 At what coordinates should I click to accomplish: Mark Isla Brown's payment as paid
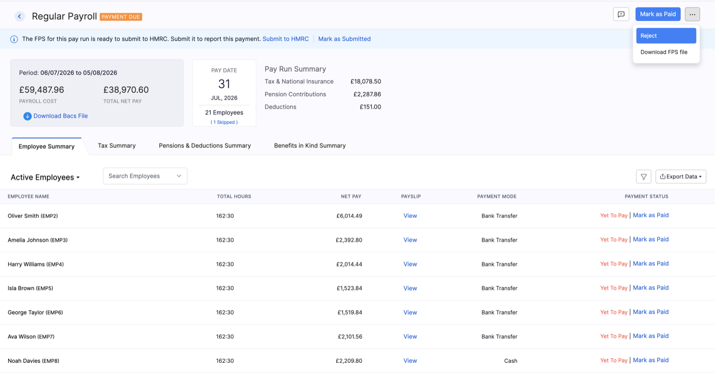[651, 288]
